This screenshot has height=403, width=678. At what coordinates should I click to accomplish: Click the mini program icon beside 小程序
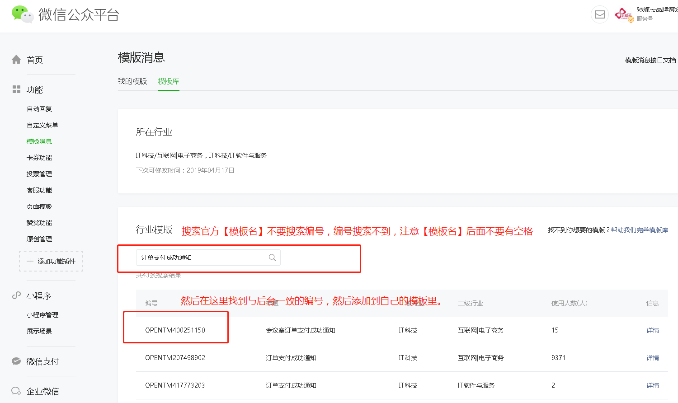click(16, 295)
